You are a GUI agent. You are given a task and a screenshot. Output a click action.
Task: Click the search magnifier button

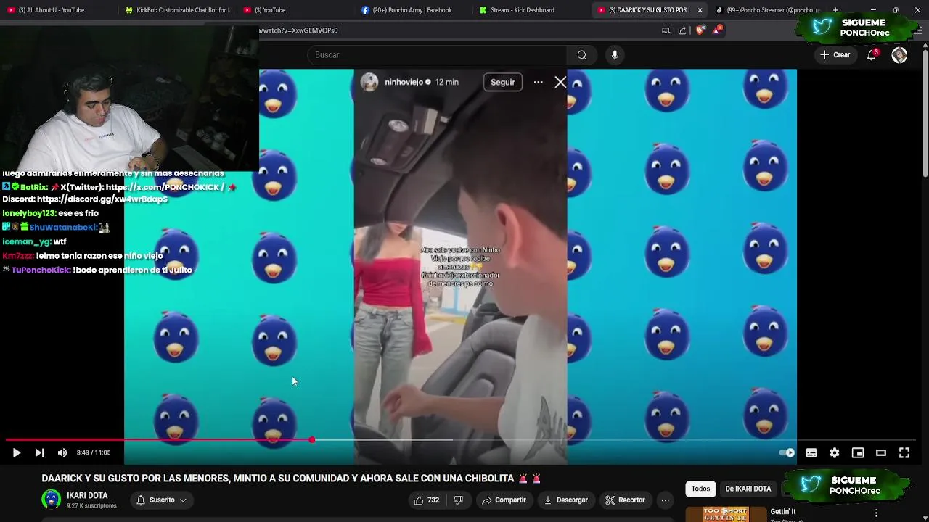pyautogui.click(x=581, y=55)
